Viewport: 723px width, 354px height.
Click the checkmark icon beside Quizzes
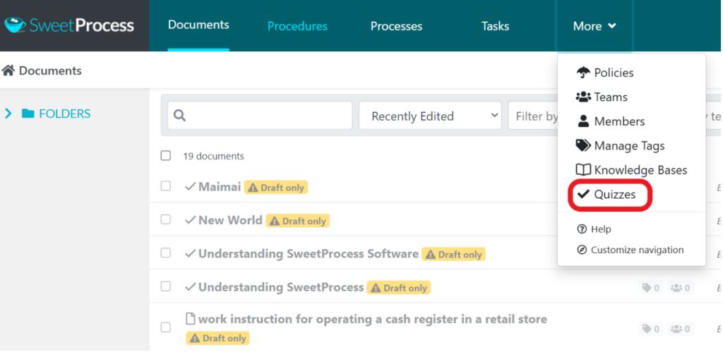584,194
